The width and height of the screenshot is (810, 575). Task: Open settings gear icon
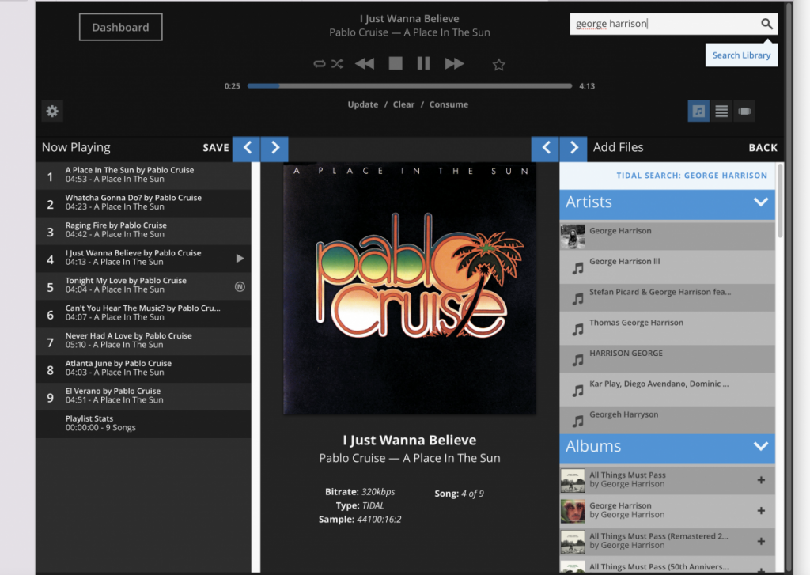pos(52,111)
